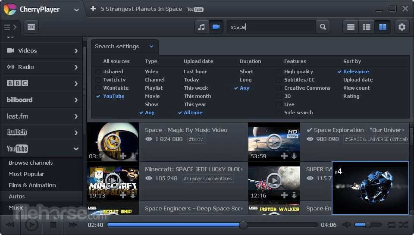The width and height of the screenshot is (414, 235).
Task: Download the Space Exploration video
Action: coord(294,156)
